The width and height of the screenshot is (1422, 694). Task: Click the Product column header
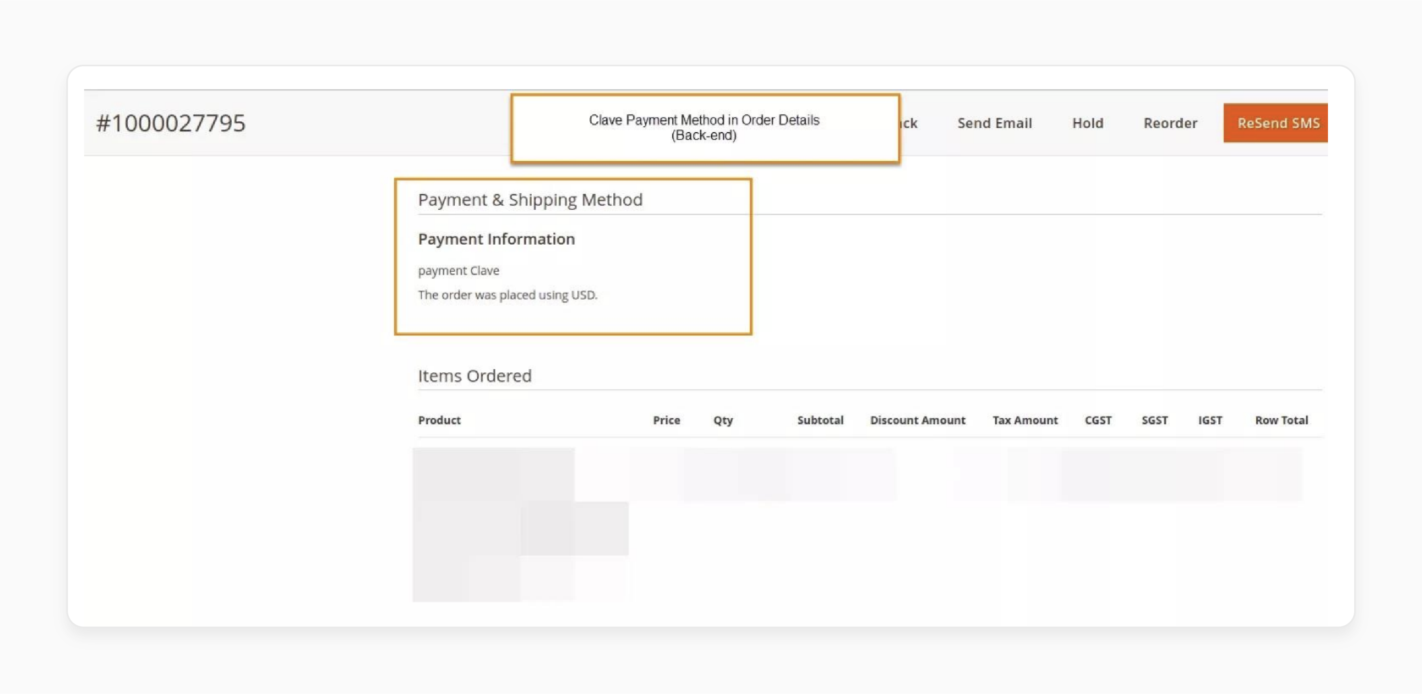click(x=439, y=420)
